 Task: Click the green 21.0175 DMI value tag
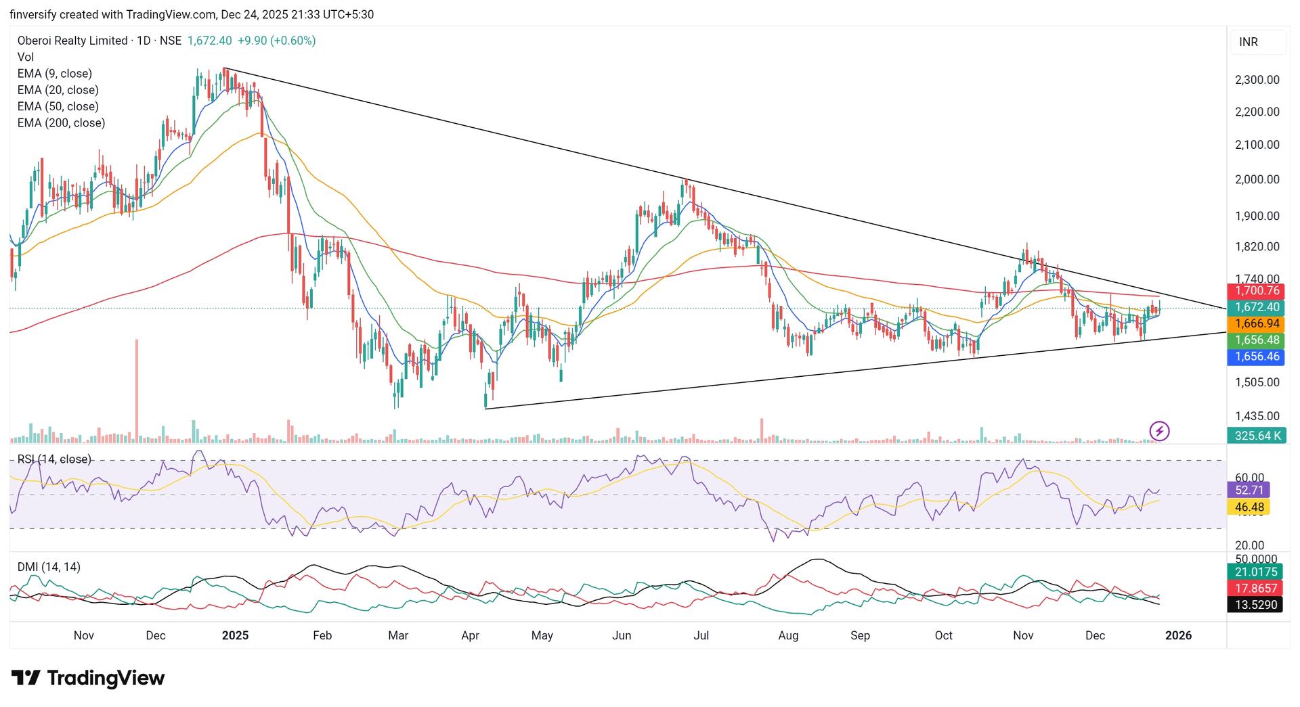coord(1256,572)
